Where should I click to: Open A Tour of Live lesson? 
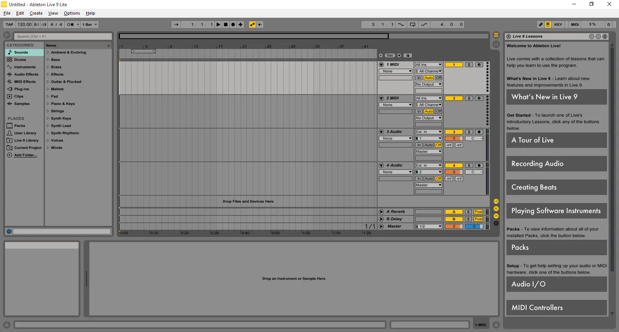coord(556,140)
